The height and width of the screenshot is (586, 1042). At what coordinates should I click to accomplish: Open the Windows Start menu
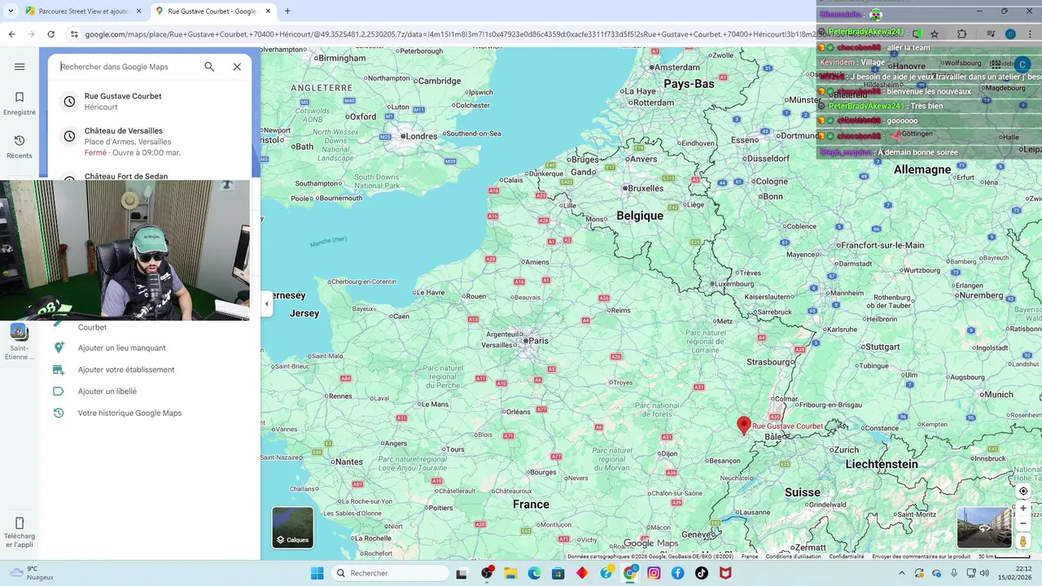[x=317, y=573]
